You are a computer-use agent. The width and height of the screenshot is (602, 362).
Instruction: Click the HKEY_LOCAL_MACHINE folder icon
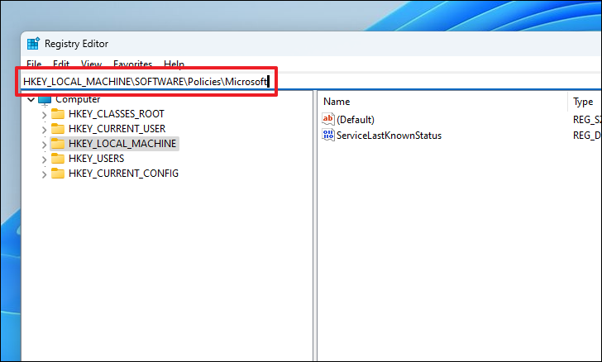[58, 144]
